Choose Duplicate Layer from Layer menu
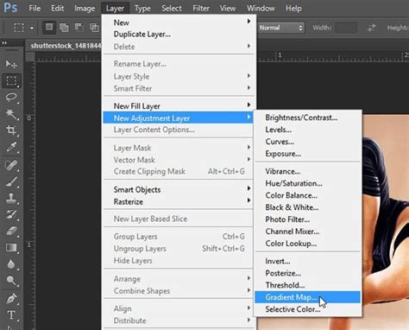 point(179,35)
